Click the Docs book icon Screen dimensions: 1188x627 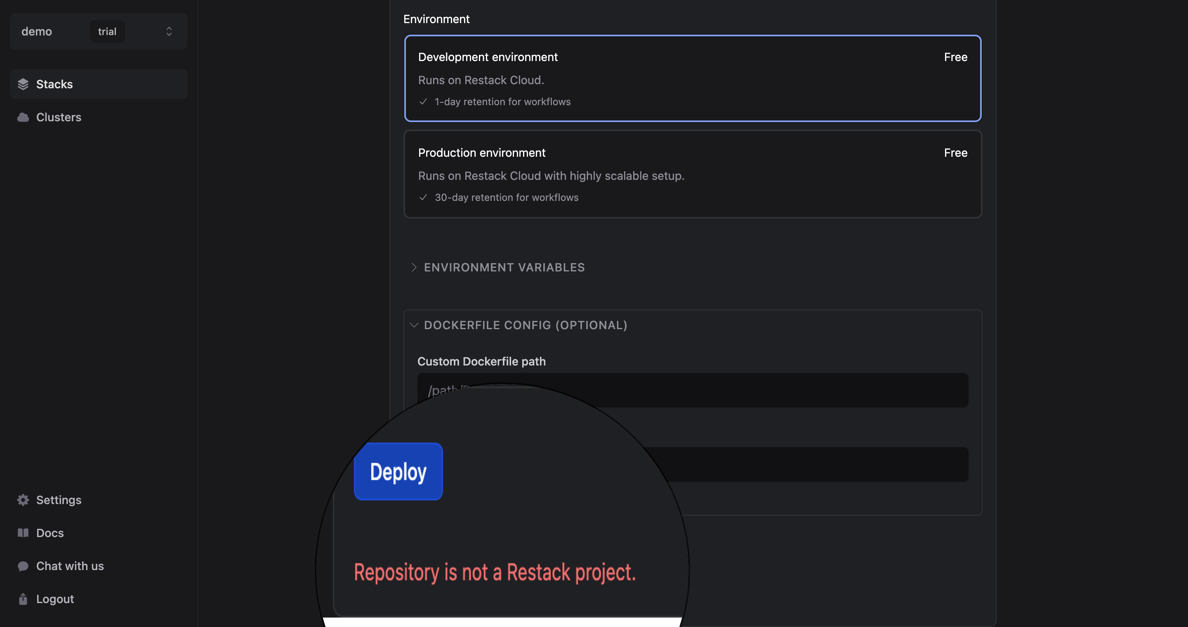pos(23,533)
